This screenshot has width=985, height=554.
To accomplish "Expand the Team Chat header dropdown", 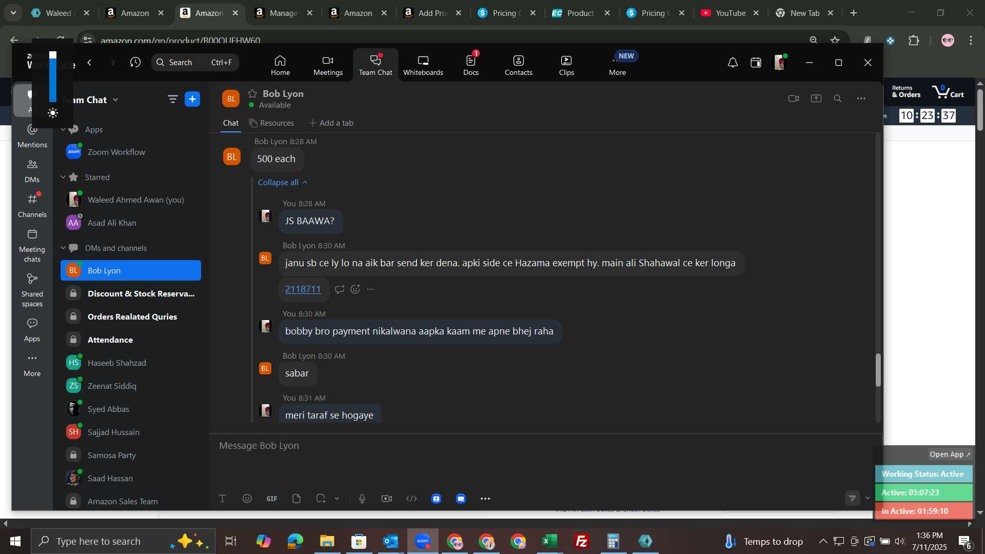I will click(115, 100).
